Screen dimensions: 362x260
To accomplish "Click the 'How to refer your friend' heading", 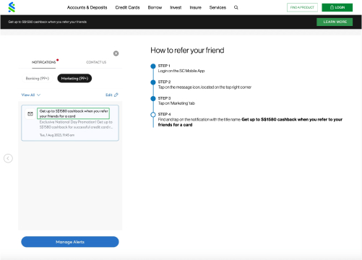I will click(187, 51).
